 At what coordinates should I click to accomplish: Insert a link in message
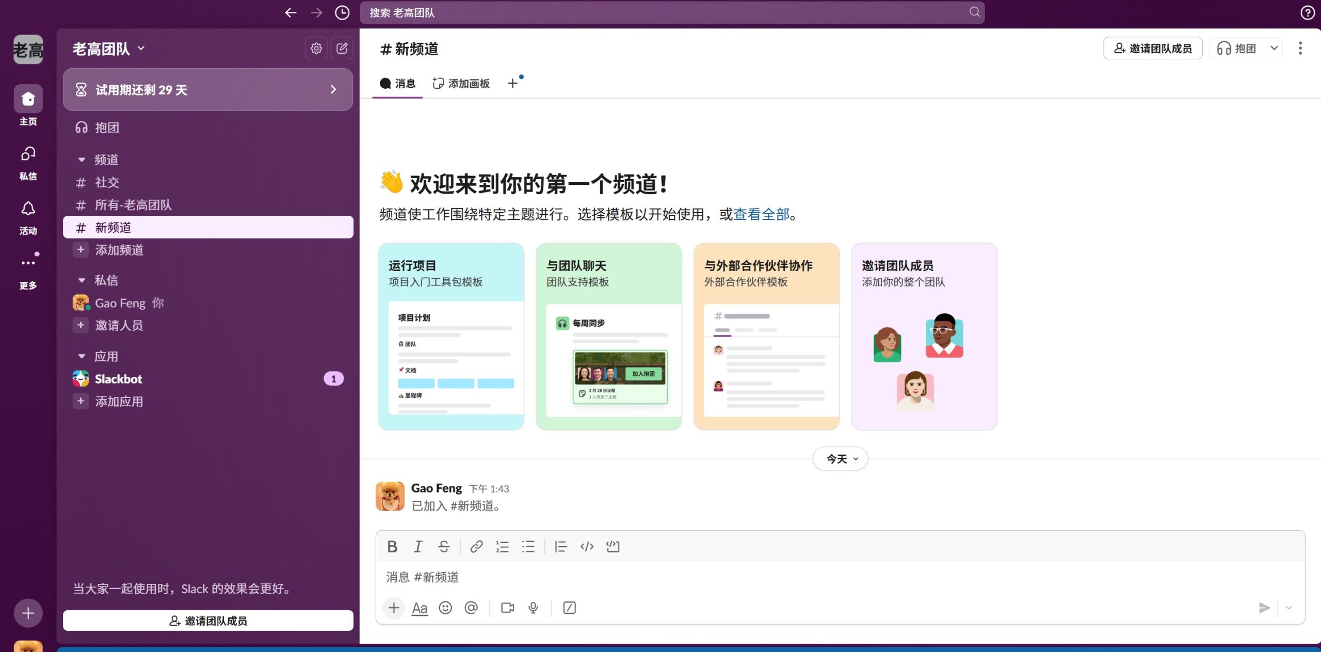(476, 546)
